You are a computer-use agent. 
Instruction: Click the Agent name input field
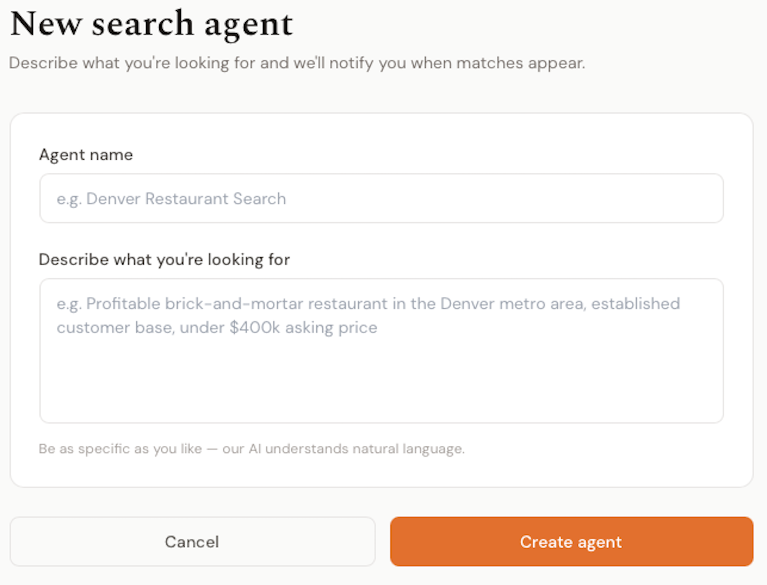coord(381,198)
